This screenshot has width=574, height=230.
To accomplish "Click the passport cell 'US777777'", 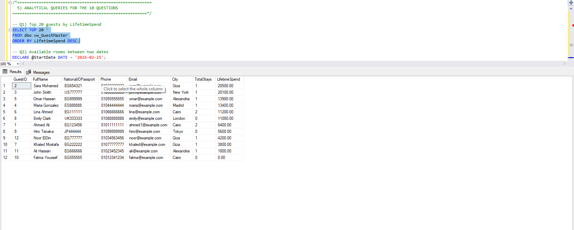I will tap(80, 92).
